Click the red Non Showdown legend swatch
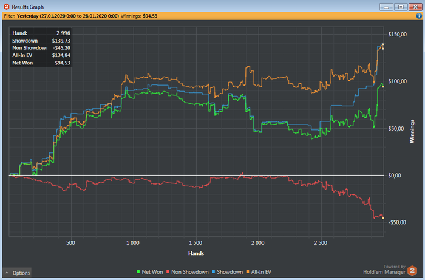Viewport: 425px width, 280px height. pos(168,271)
